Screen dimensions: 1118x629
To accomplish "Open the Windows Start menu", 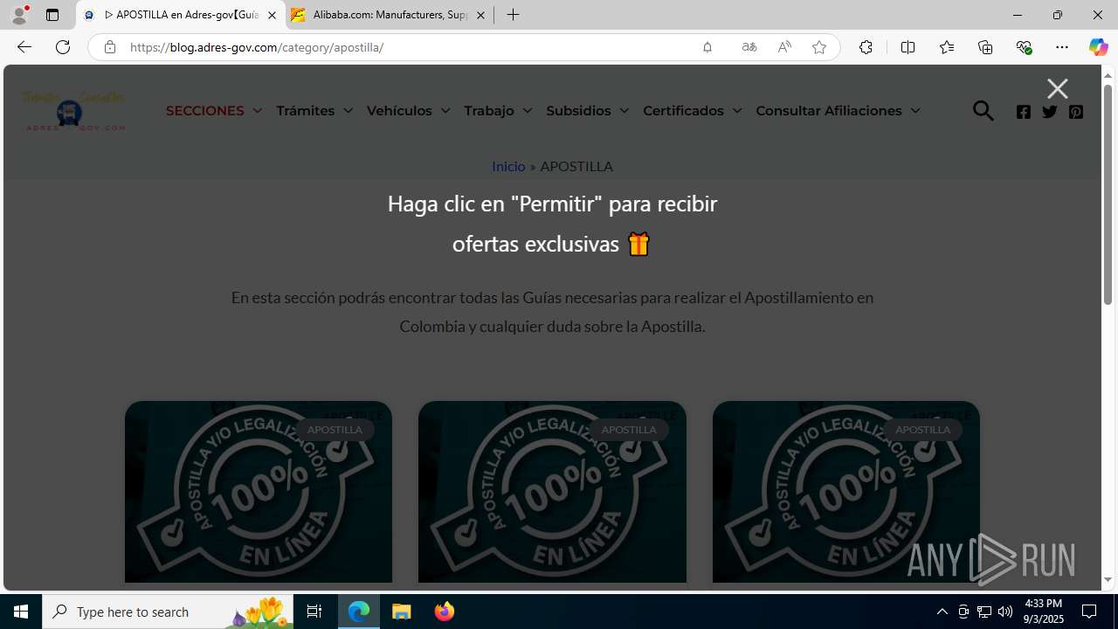I will [x=21, y=612].
